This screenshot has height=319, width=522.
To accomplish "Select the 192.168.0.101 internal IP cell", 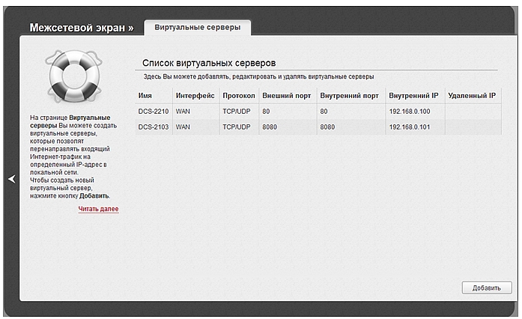I will (x=410, y=127).
